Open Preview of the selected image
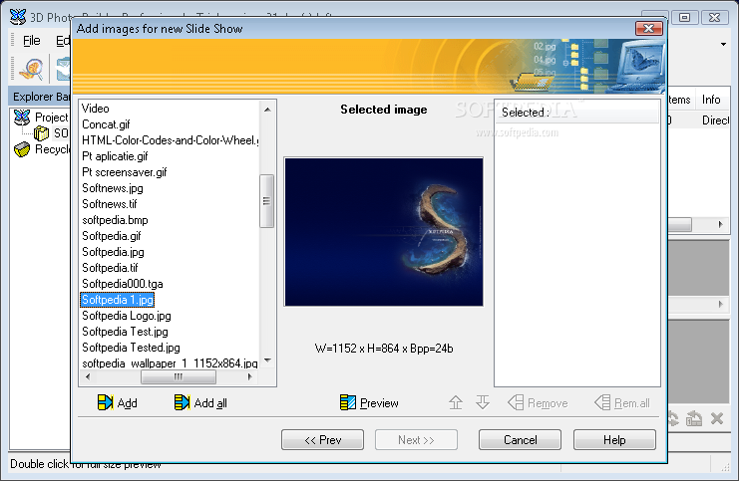Screen dimensions: 739x481 [x=369, y=403]
